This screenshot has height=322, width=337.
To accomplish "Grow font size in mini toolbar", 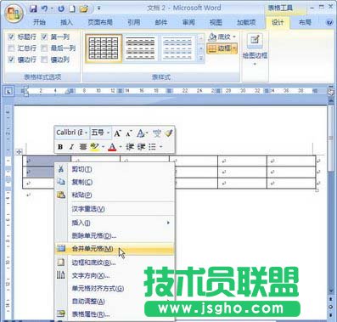I will pos(117,133).
